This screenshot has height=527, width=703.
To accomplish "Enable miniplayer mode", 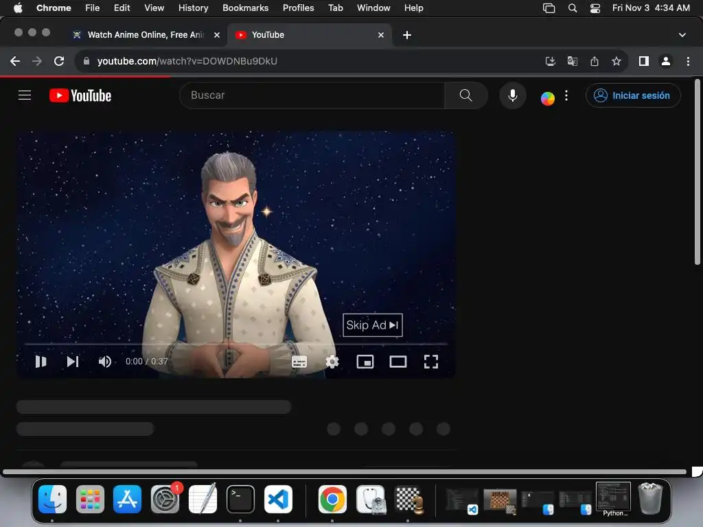I will (x=365, y=362).
